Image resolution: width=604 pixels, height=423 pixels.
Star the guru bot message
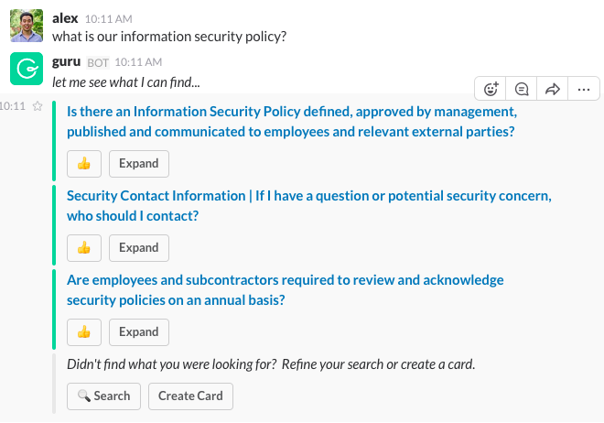click(x=38, y=106)
